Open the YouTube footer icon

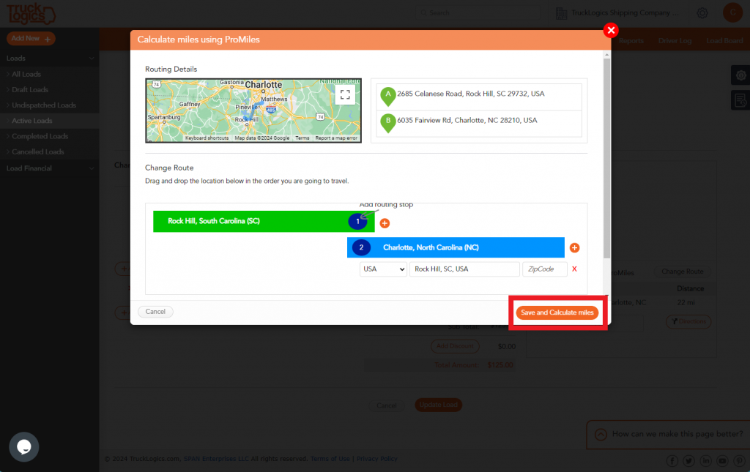pyautogui.click(x=722, y=460)
